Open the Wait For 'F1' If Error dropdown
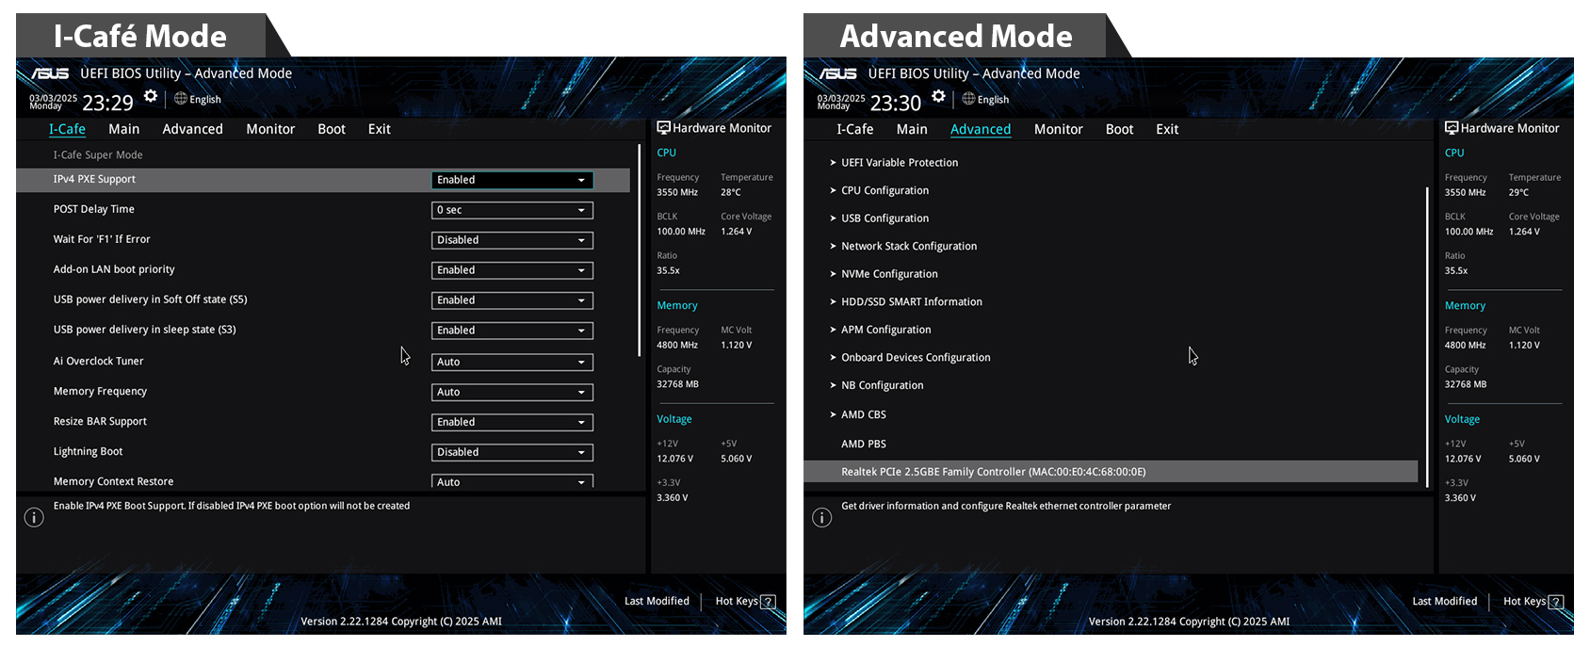The width and height of the screenshot is (1590, 647). 511,240
